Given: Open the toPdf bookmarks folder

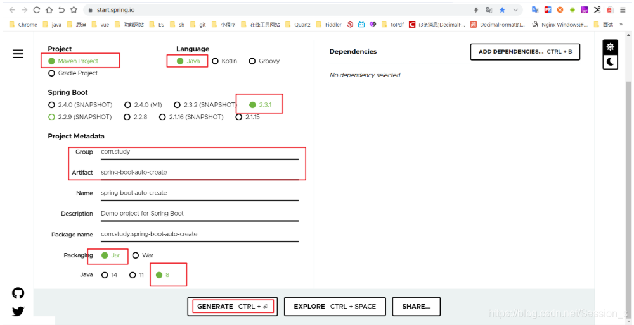Looking at the screenshot, I should (392, 25).
